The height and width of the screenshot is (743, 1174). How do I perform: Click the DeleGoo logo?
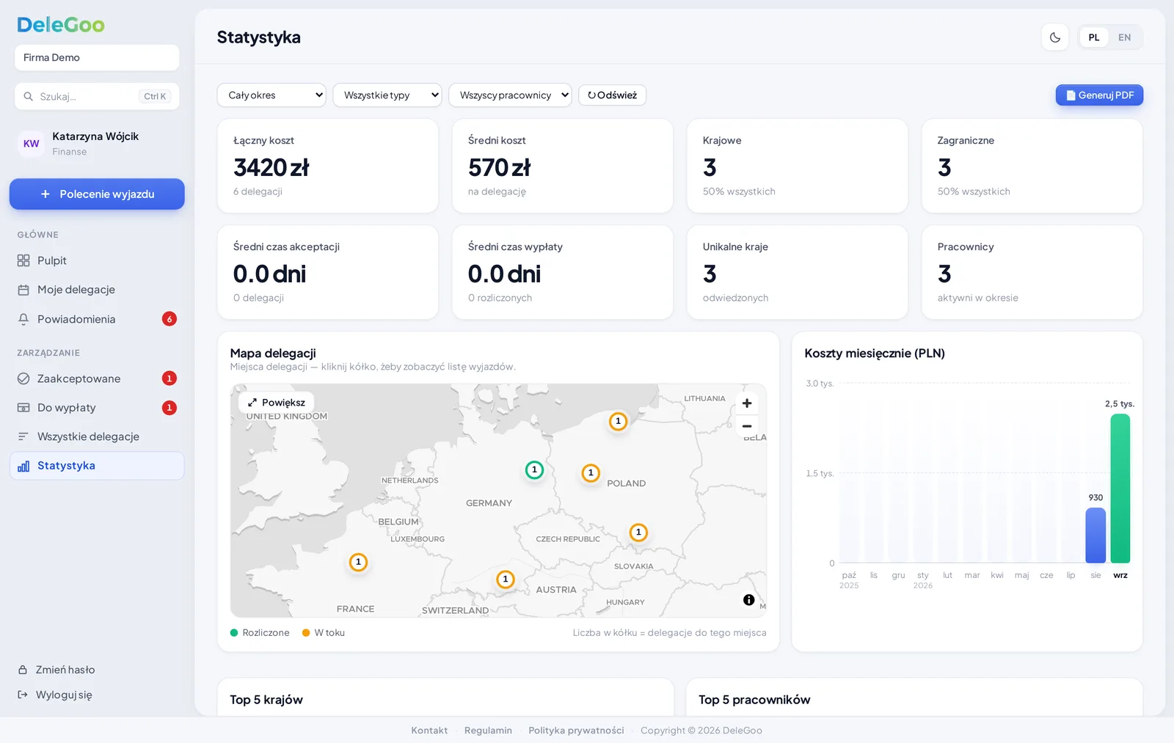pos(61,25)
